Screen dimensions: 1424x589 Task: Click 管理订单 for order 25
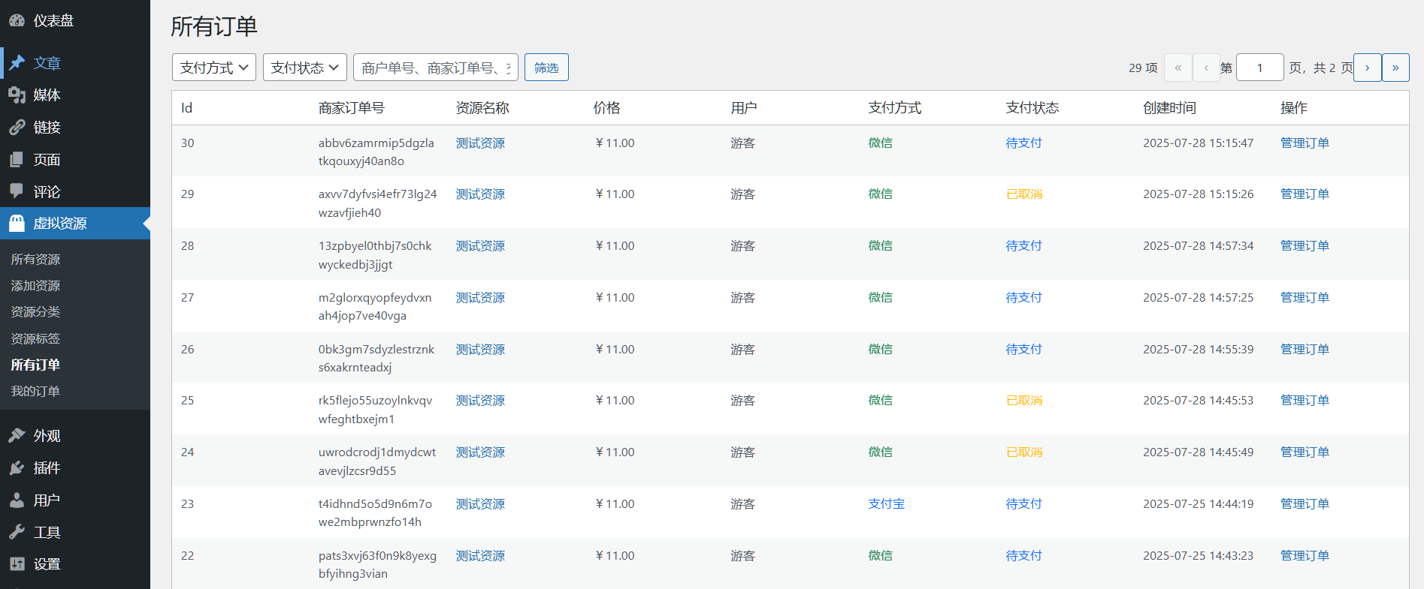pos(1305,400)
